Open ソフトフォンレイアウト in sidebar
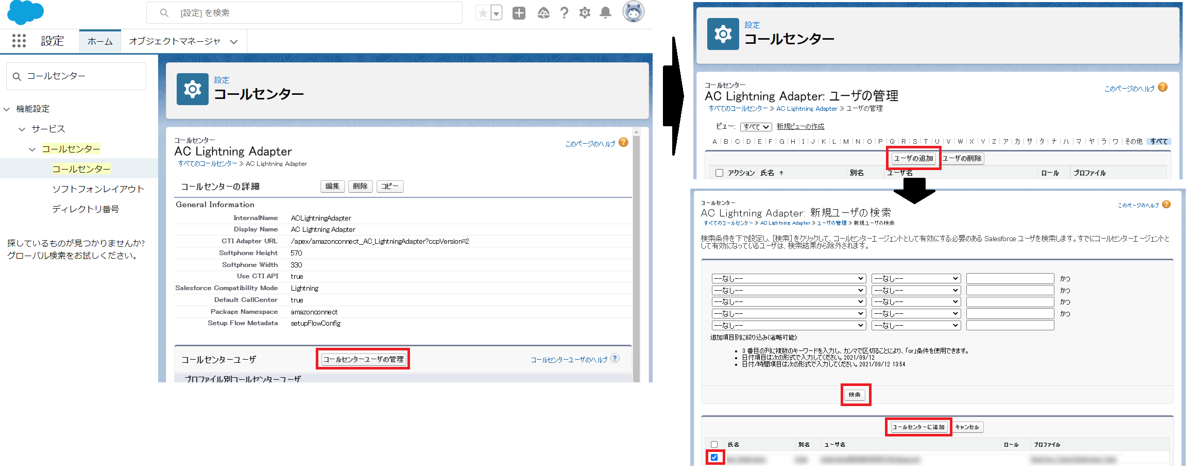 pos(98,189)
